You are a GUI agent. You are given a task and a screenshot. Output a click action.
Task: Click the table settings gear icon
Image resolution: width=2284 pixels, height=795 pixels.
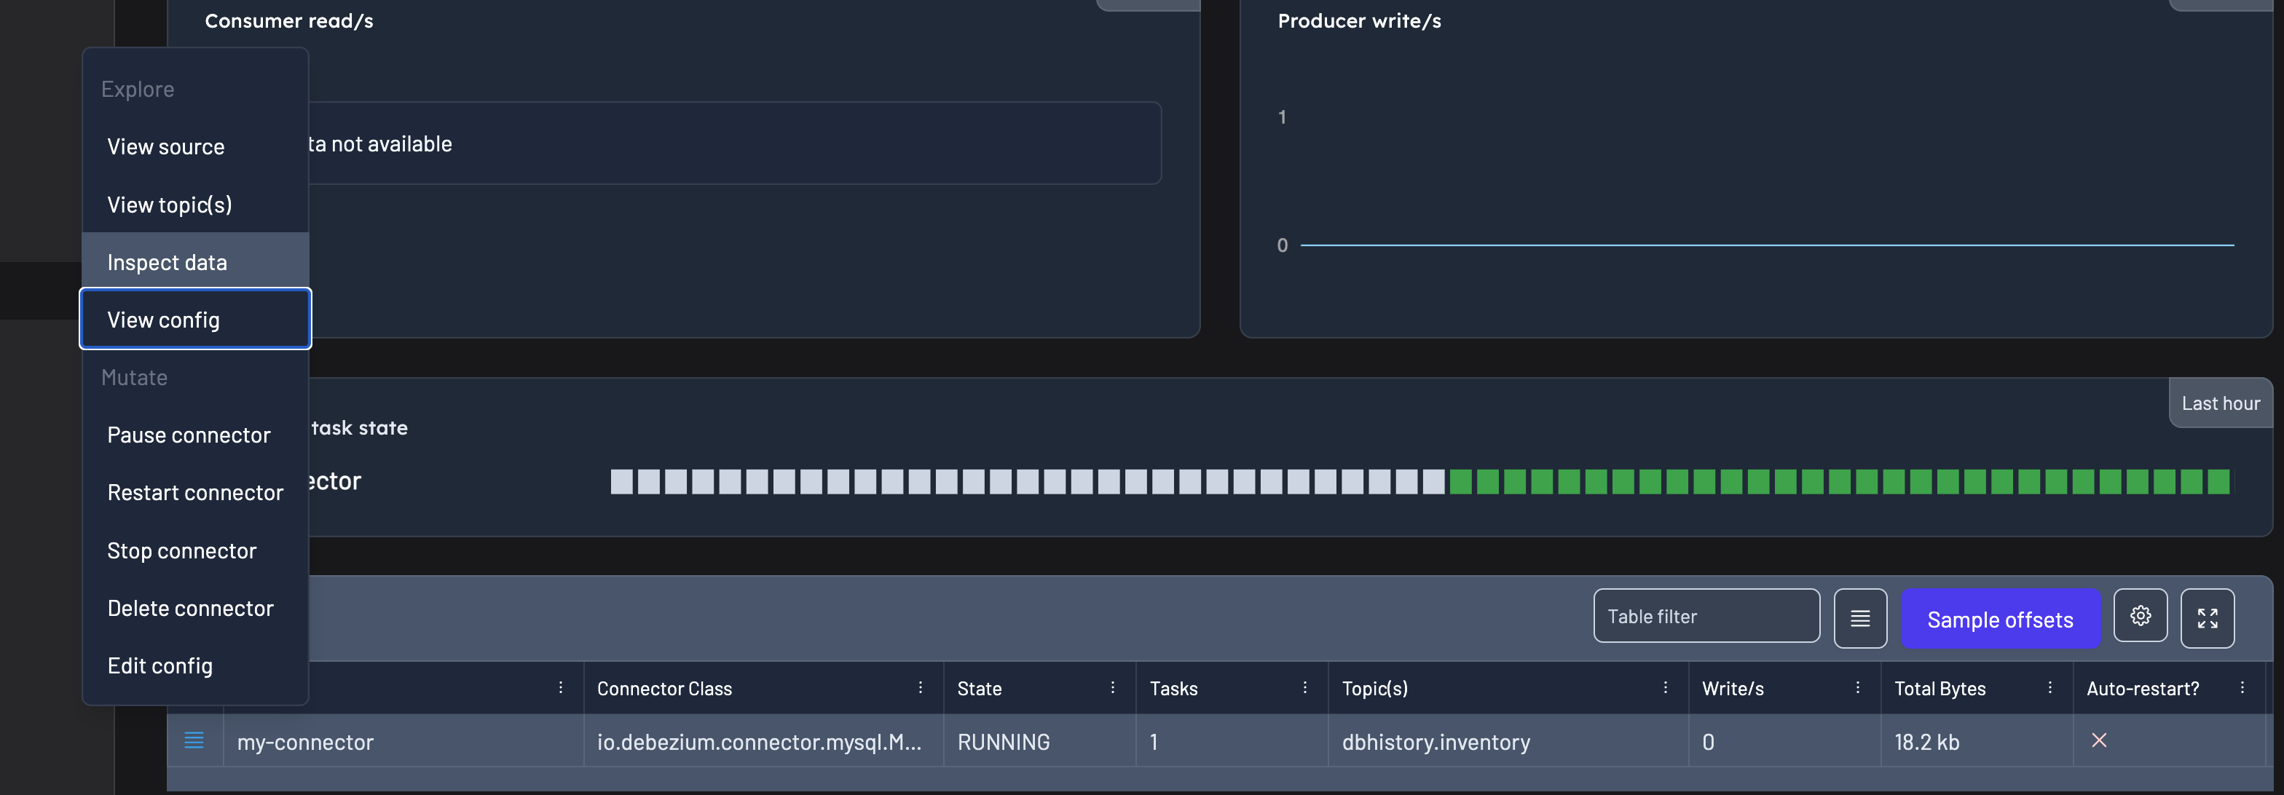2140,616
